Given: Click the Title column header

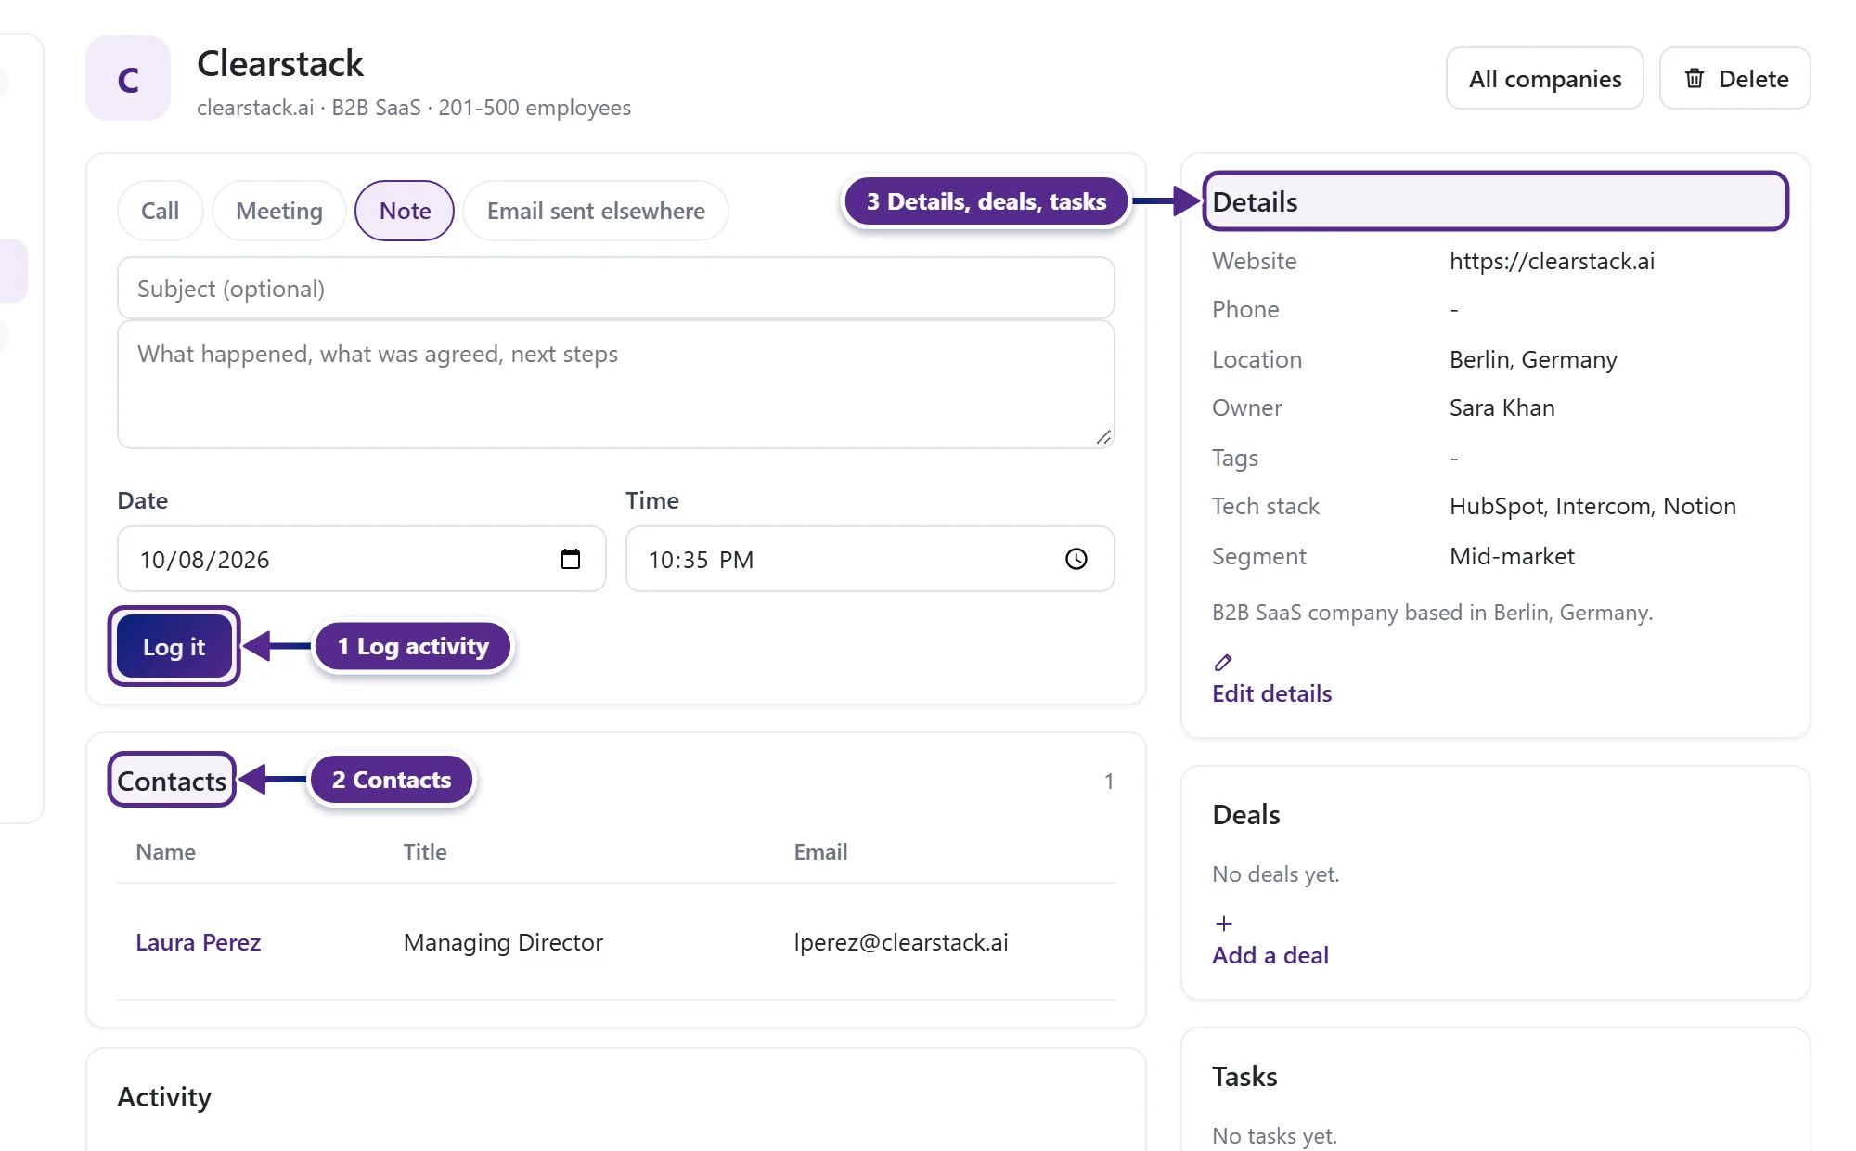Looking at the screenshot, I should point(425,851).
